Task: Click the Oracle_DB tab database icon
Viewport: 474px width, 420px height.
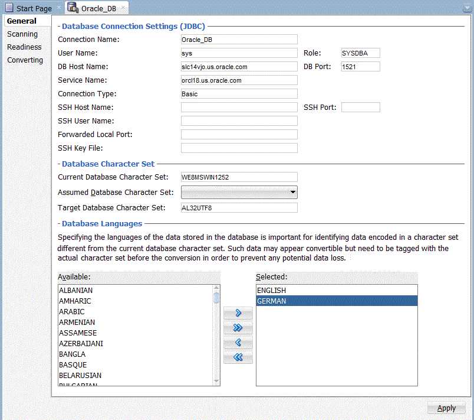Action: pos(73,8)
